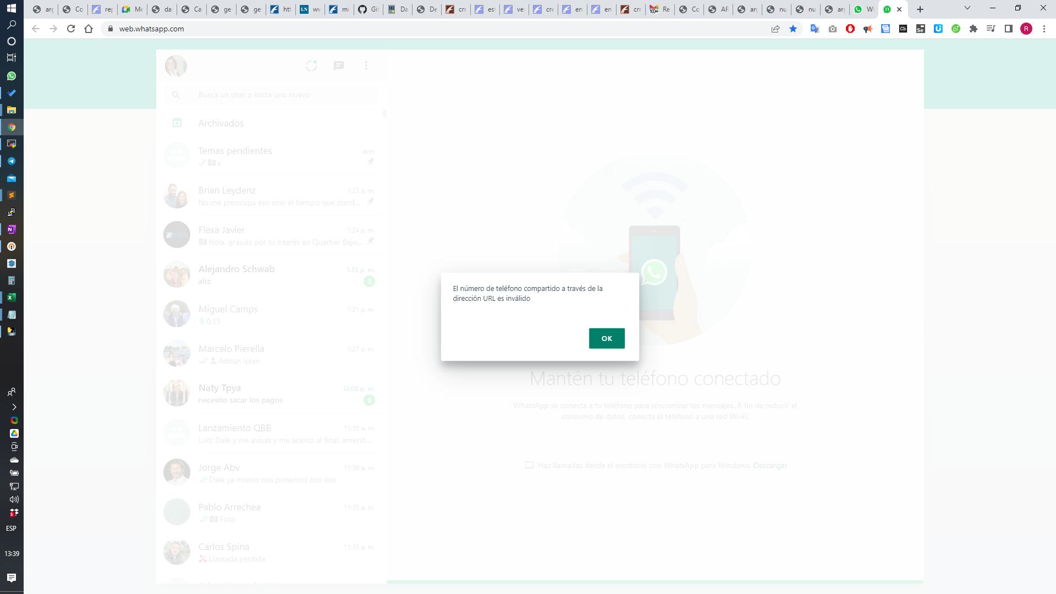The width and height of the screenshot is (1056, 594).
Task: Click the megaphone extension icon
Action: point(868,29)
